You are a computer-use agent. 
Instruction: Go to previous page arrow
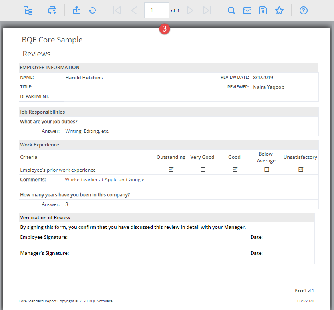pos(134,10)
